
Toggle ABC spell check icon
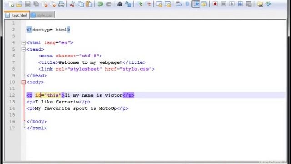(268, 4)
